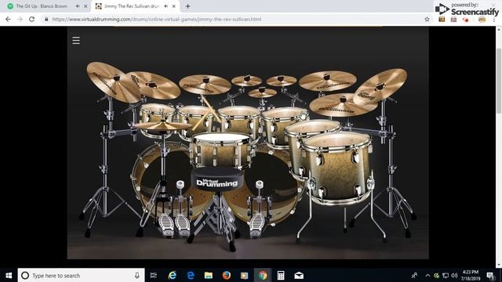Open the network status tray icon

[x=446, y=275]
